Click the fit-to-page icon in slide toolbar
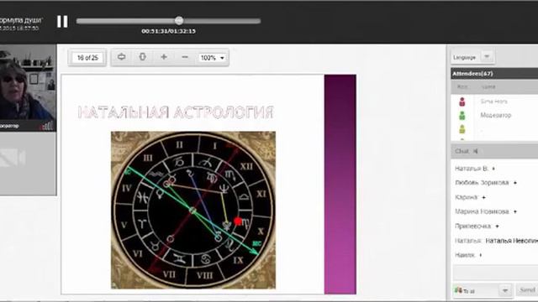538x302 pixels. click(x=142, y=57)
